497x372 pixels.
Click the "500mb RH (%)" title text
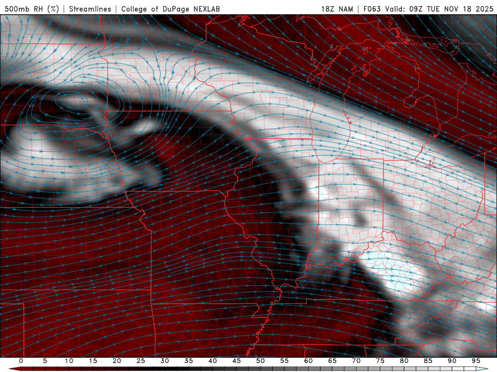click(x=32, y=9)
